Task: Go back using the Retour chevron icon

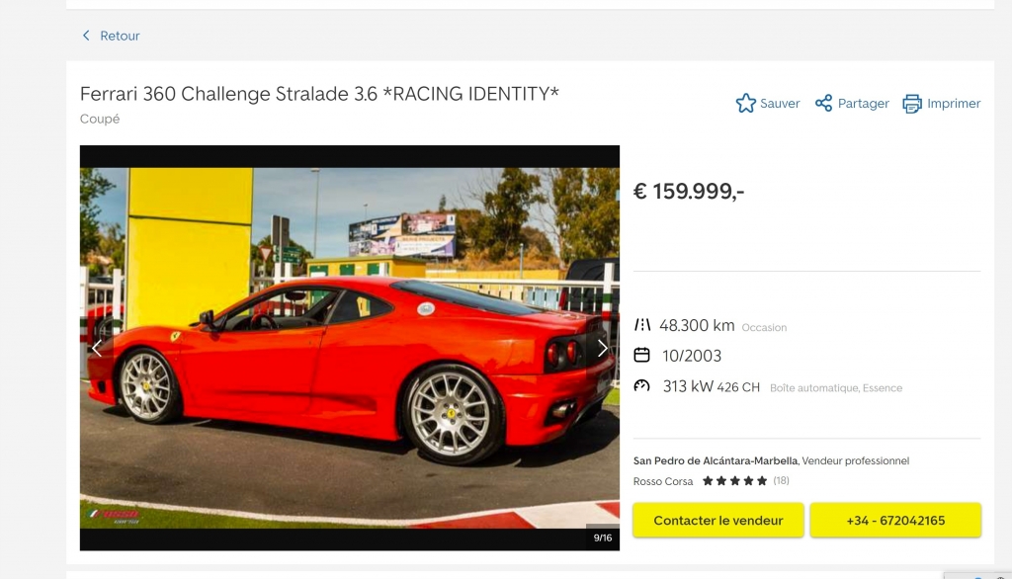Action: [86, 36]
